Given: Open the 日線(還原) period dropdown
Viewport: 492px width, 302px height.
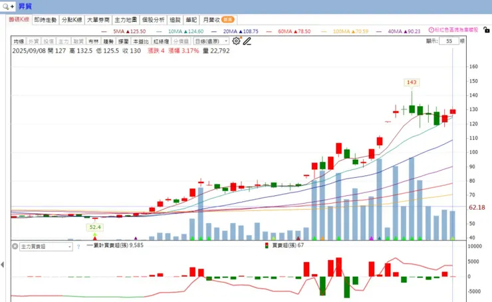Looking at the screenshot, I should pos(211,41).
